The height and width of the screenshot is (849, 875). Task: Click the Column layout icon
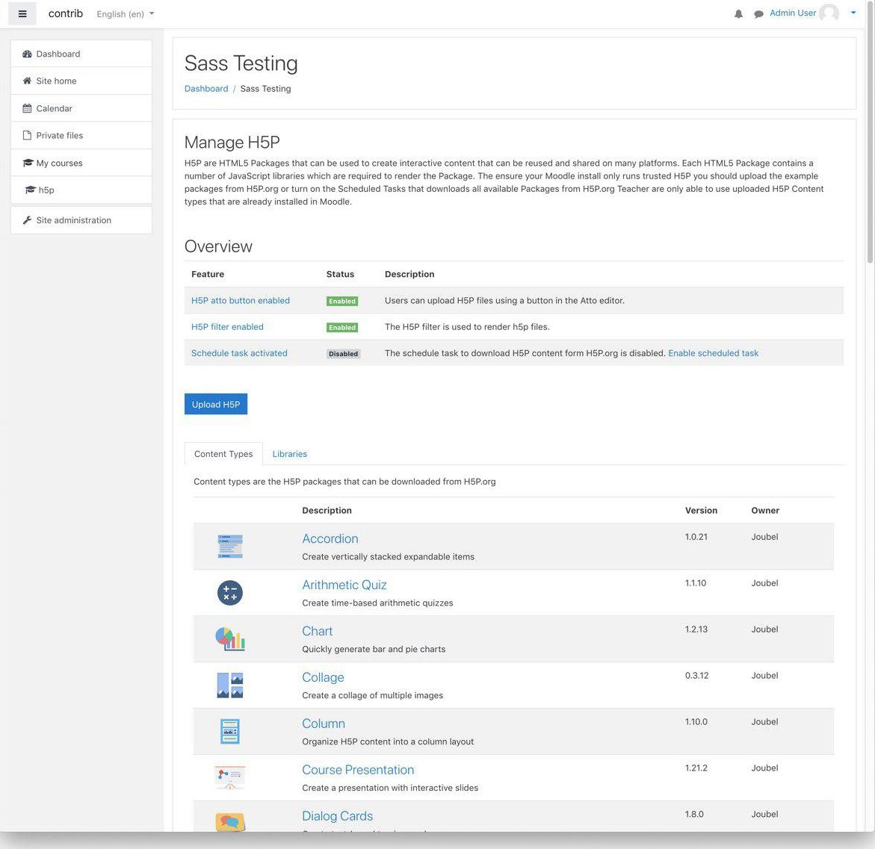pos(230,732)
